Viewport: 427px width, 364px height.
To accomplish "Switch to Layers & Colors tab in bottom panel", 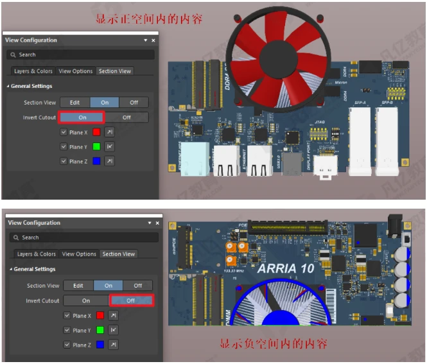I will pos(36,254).
